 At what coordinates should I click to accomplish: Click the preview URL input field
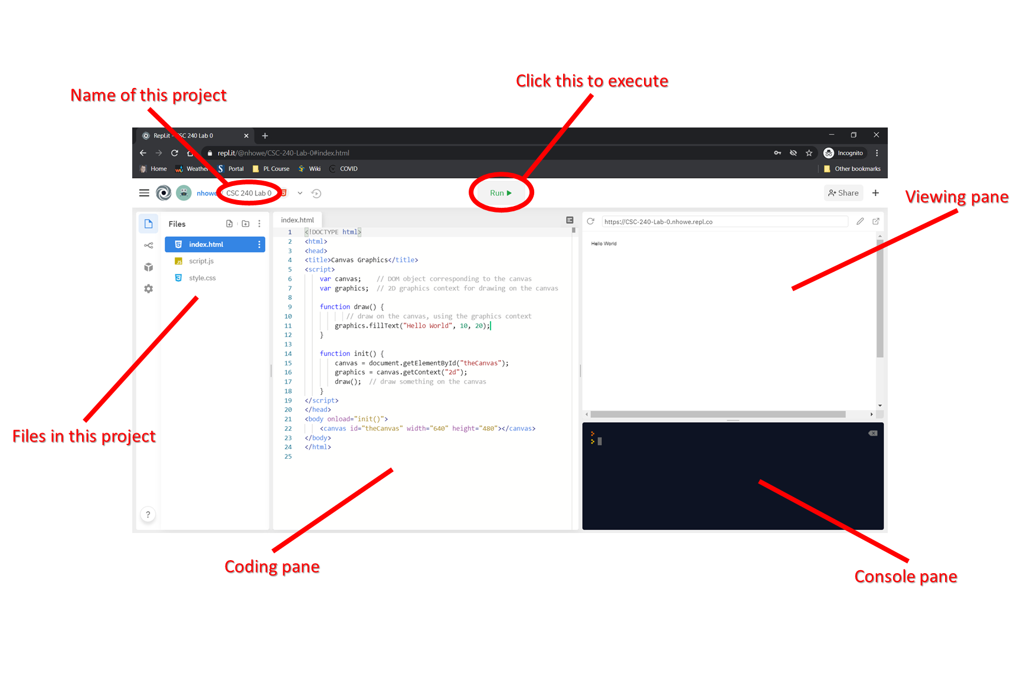tap(724, 222)
